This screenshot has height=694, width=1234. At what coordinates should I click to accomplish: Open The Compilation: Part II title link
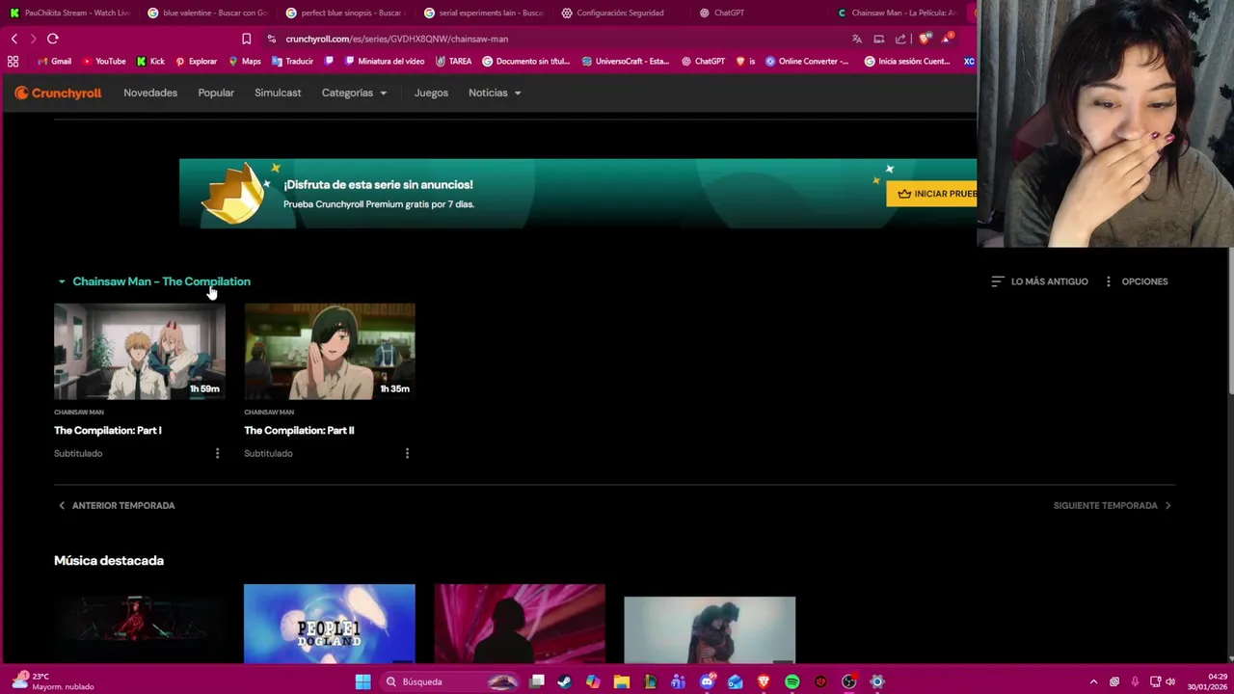click(x=299, y=430)
